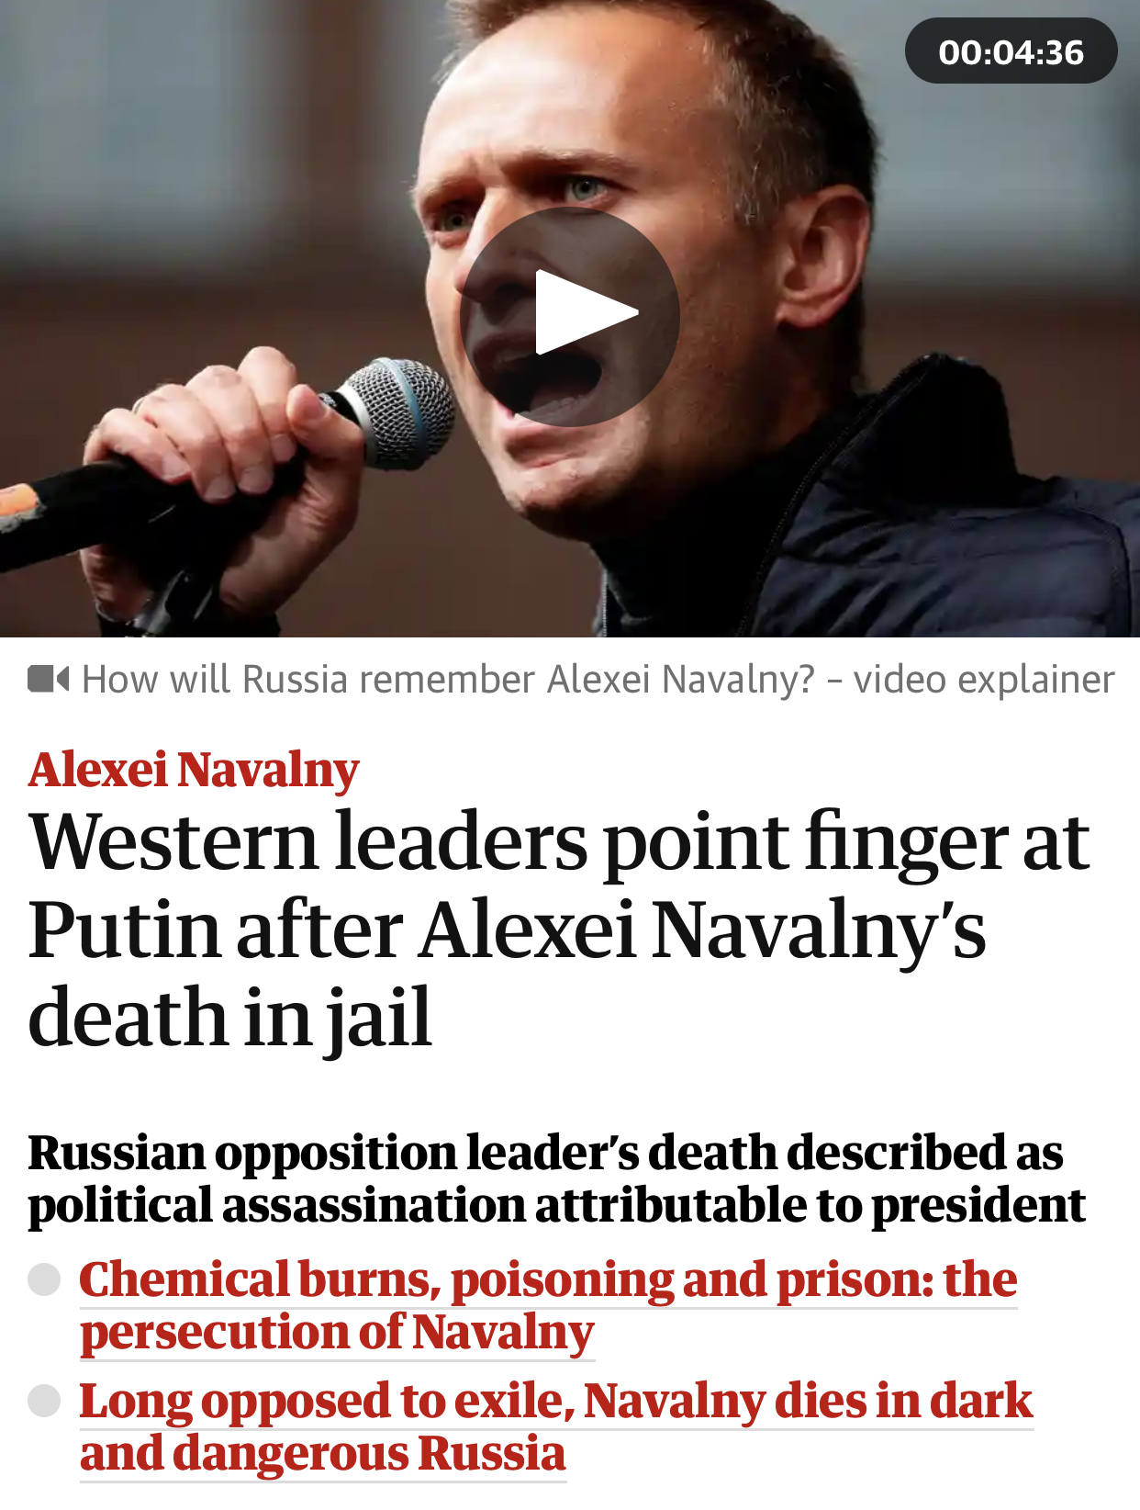This screenshot has width=1140, height=1510.
Task: Click the video camera icon beside the caption
Action: pyautogui.click(x=49, y=680)
